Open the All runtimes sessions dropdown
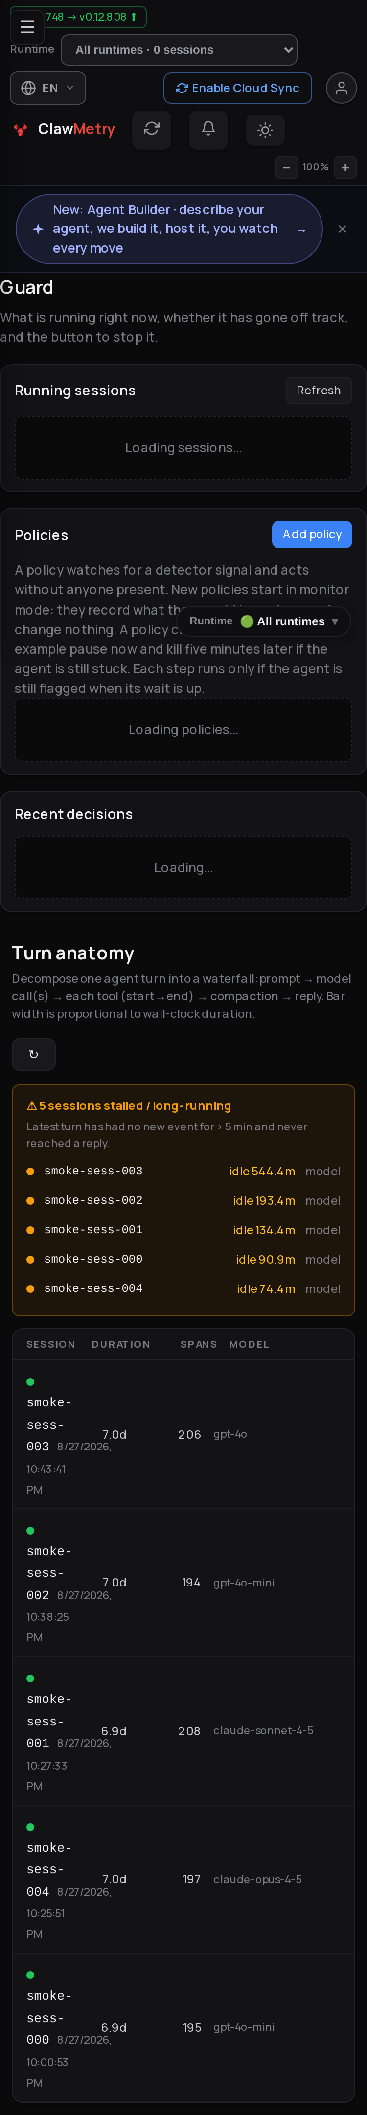Image resolution: width=367 pixels, height=2115 pixels. coord(179,50)
